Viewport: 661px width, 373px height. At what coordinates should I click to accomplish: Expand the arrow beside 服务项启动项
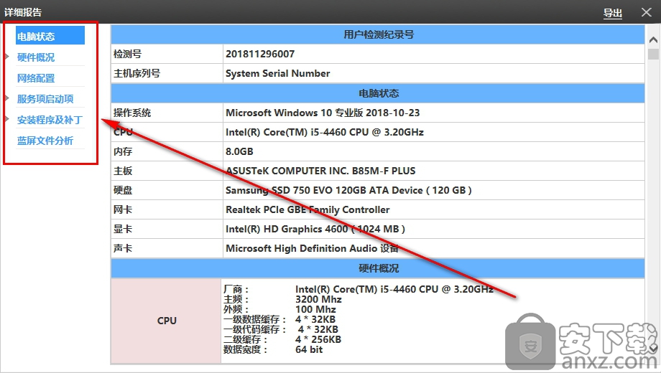point(6,98)
